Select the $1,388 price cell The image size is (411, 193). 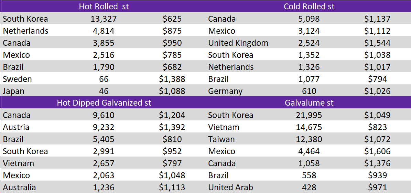(172, 79)
